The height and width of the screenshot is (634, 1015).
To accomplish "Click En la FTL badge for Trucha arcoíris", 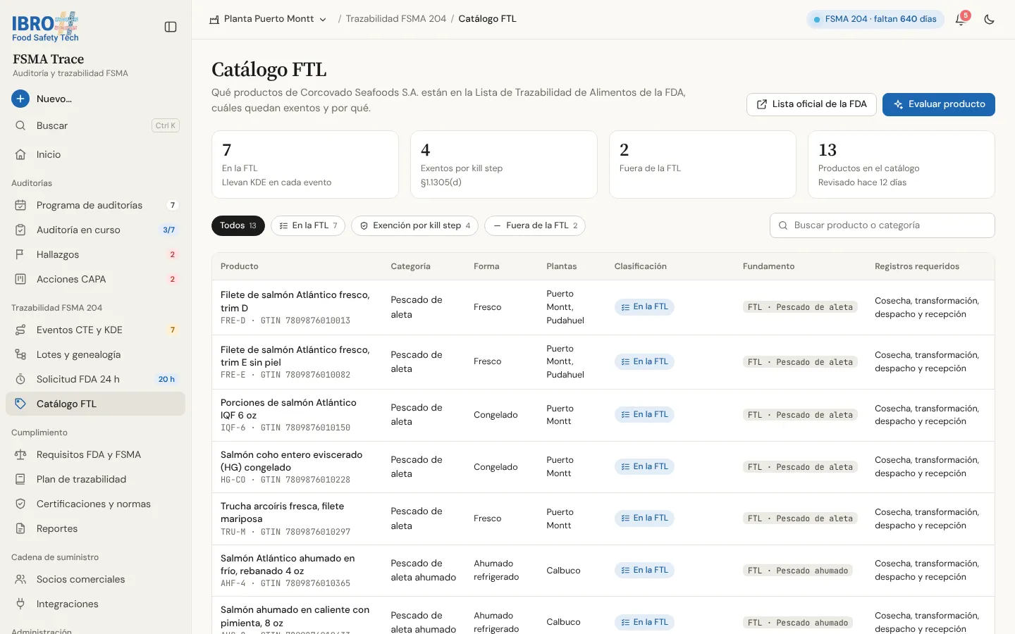I will 644,518.
